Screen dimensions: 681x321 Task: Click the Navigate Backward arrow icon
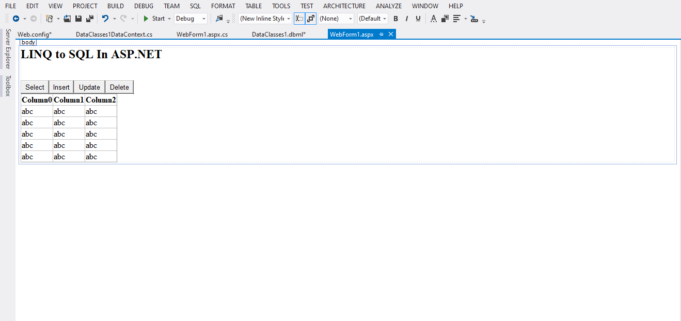pyautogui.click(x=16, y=19)
